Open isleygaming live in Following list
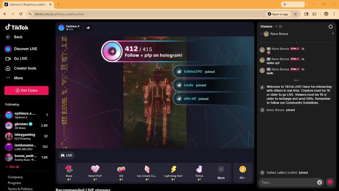 pos(26,136)
